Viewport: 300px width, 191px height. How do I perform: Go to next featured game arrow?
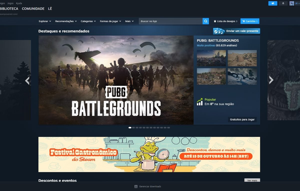coord(271,80)
